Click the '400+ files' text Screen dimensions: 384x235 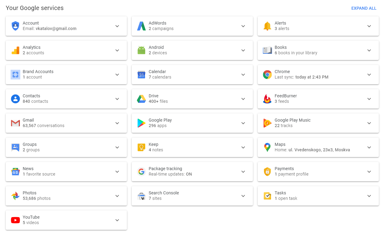pyautogui.click(x=158, y=101)
